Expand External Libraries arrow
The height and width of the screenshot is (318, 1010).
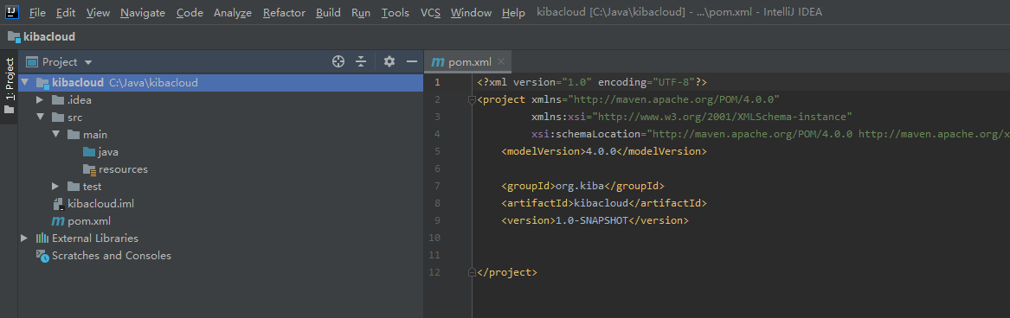24,238
